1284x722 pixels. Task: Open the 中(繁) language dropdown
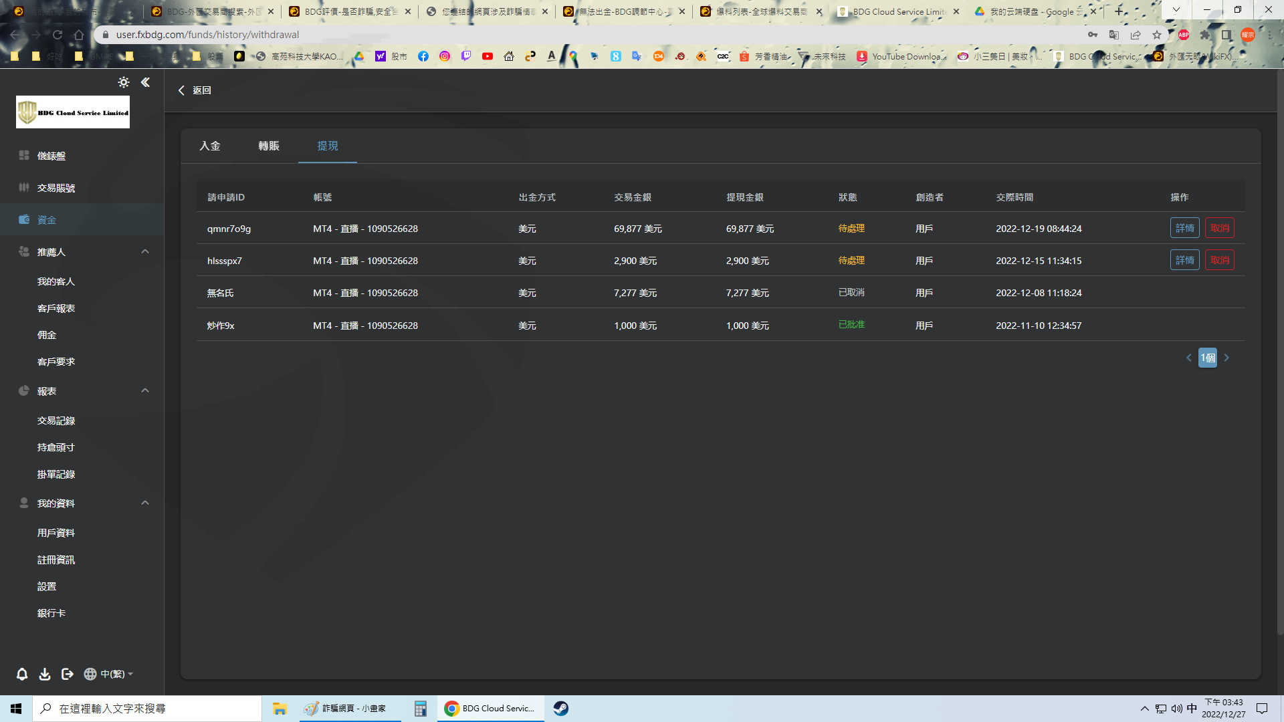[x=109, y=674]
